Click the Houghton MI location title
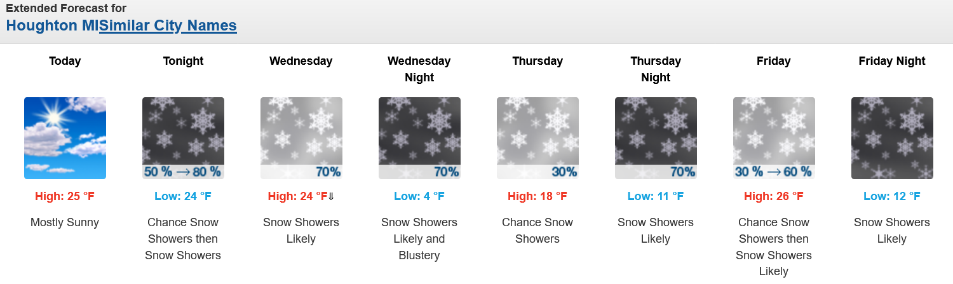Image resolution: width=953 pixels, height=284 pixels. tap(52, 26)
